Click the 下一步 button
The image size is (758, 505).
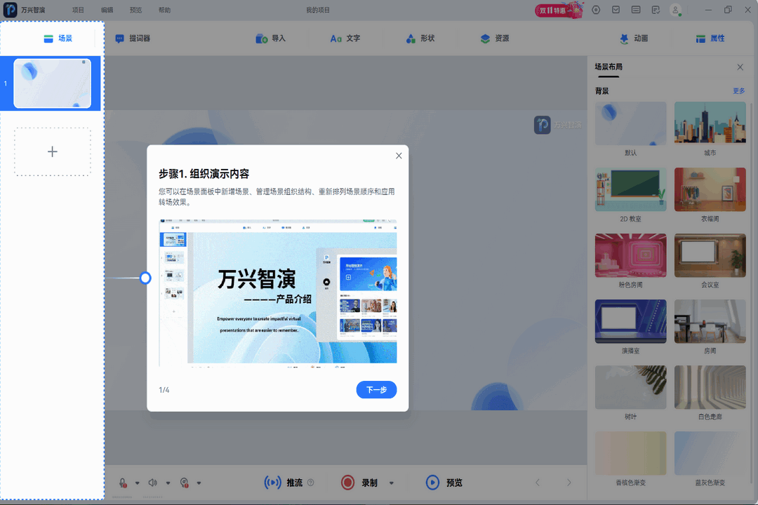[x=377, y=390]
